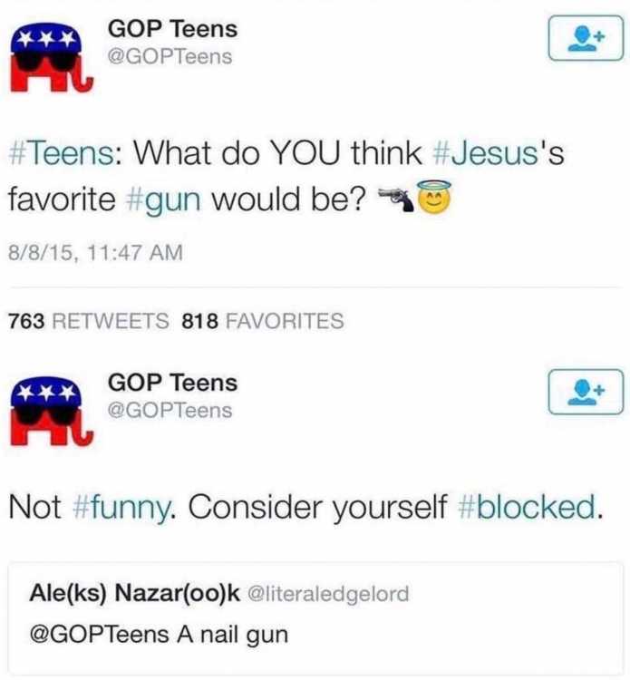The height and width of the screenshot is (680, 630).
Task: Open the #gun hashtag
Action: [x=163, y=200]
